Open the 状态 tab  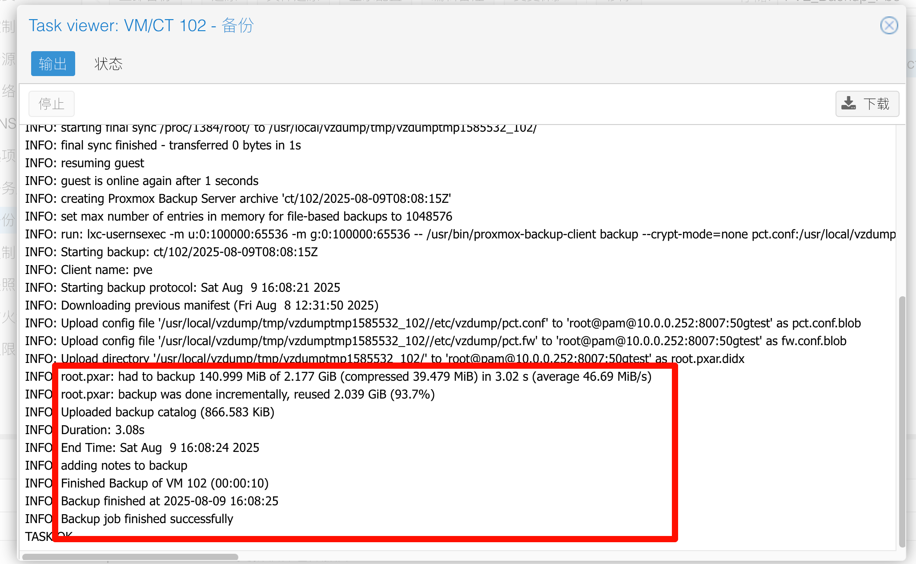pyautogui.click(x=108, y=64)
